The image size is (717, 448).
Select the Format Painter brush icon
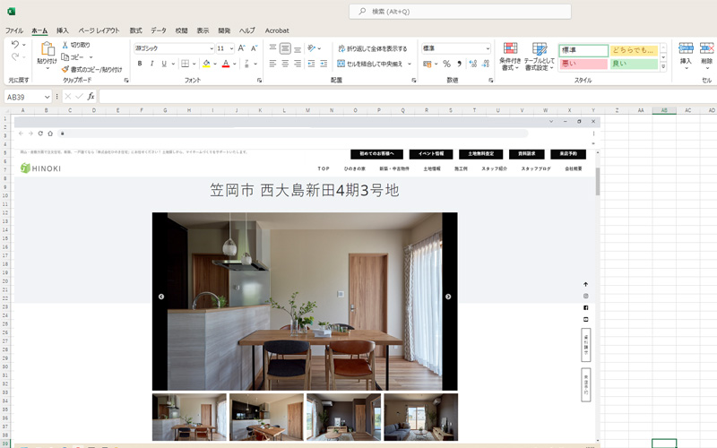(65, 69)
